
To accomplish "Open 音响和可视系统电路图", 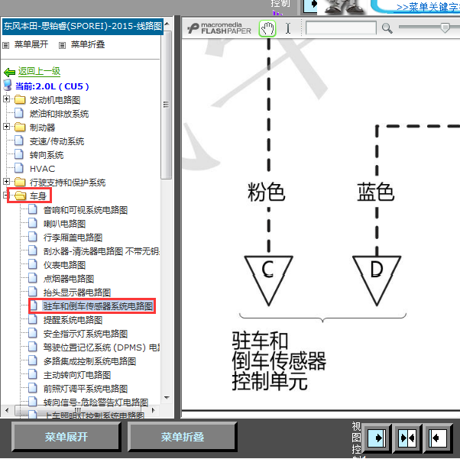I will point(86,210).
